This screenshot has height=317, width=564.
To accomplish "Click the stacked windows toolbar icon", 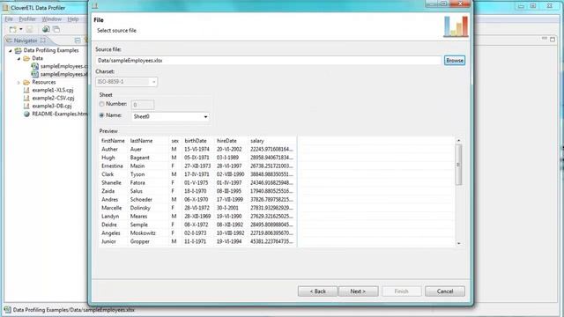I will [x=56, y=29].
